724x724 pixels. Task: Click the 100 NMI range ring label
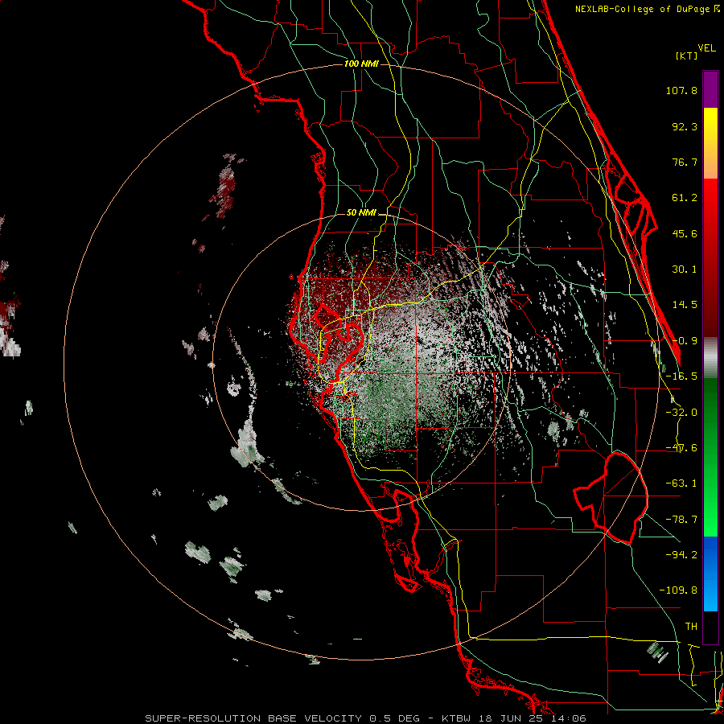pyautogui.click(x=361, y=64)
